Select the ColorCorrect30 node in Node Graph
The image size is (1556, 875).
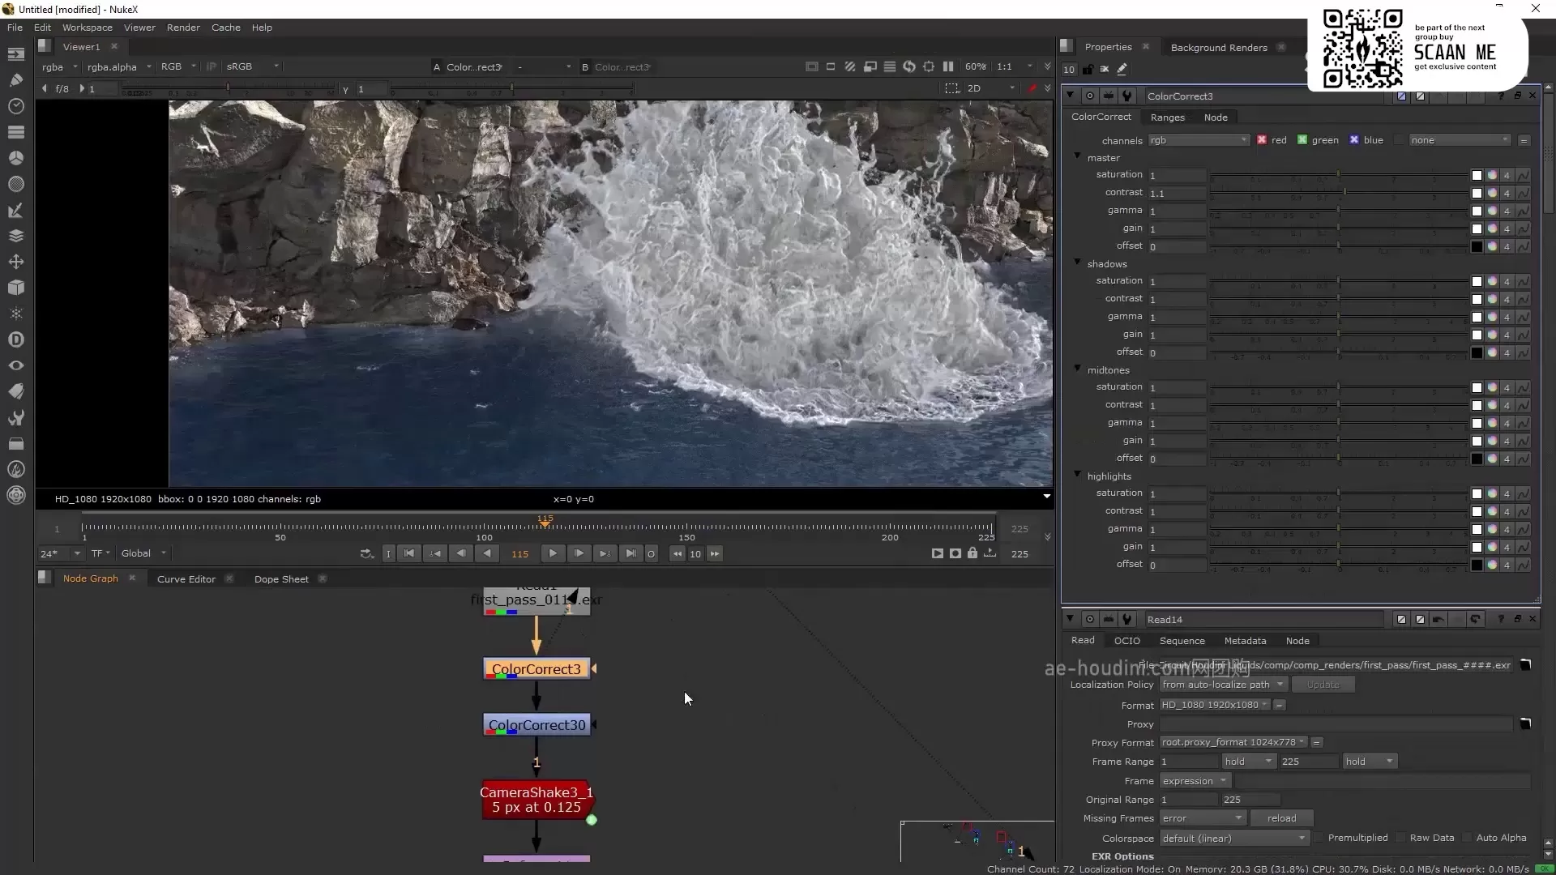tap(536, 724)
